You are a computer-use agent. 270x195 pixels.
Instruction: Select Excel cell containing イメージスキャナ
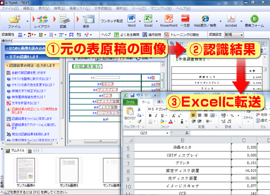(182, 186)
